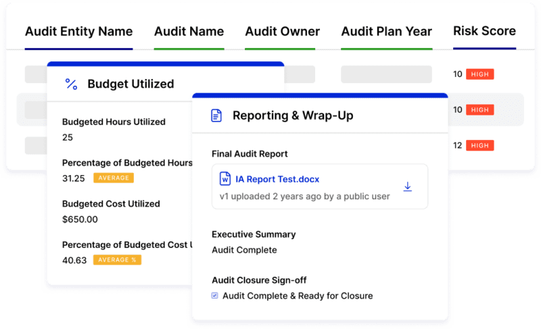Click the HIGH badge next to score 12

(480, 145)
